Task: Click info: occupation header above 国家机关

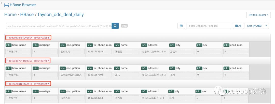Action: (x=70, y=45)
